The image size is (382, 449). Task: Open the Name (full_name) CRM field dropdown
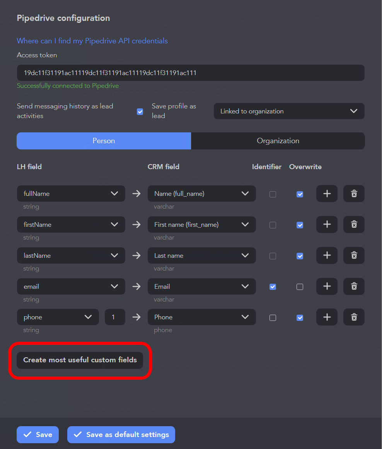(201, 194)
